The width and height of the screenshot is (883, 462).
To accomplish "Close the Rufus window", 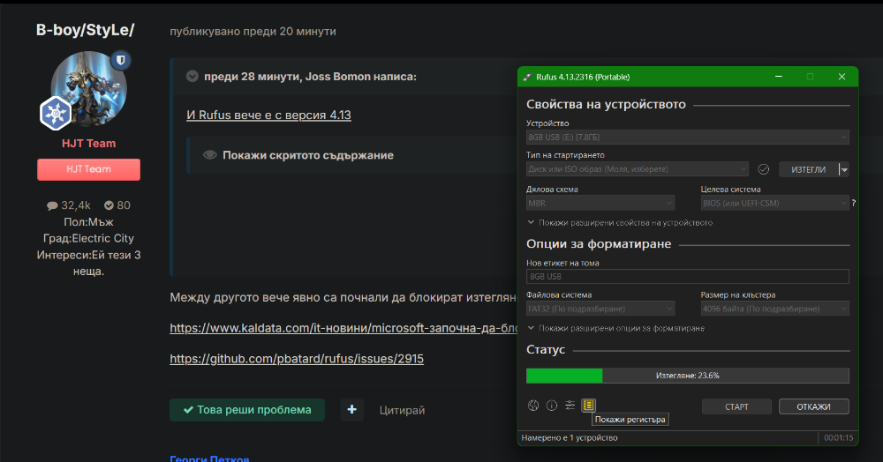I will [841, 77].
